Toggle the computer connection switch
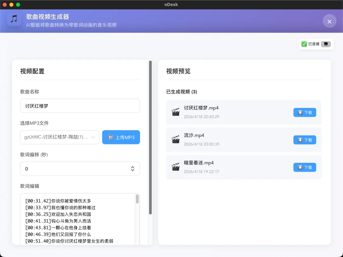 (x=326, y=44)
